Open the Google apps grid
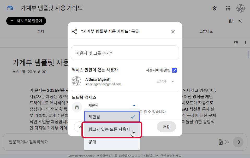 228,8
